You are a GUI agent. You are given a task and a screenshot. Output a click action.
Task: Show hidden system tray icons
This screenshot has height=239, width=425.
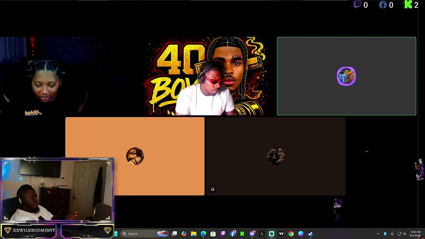coord(378,234)
